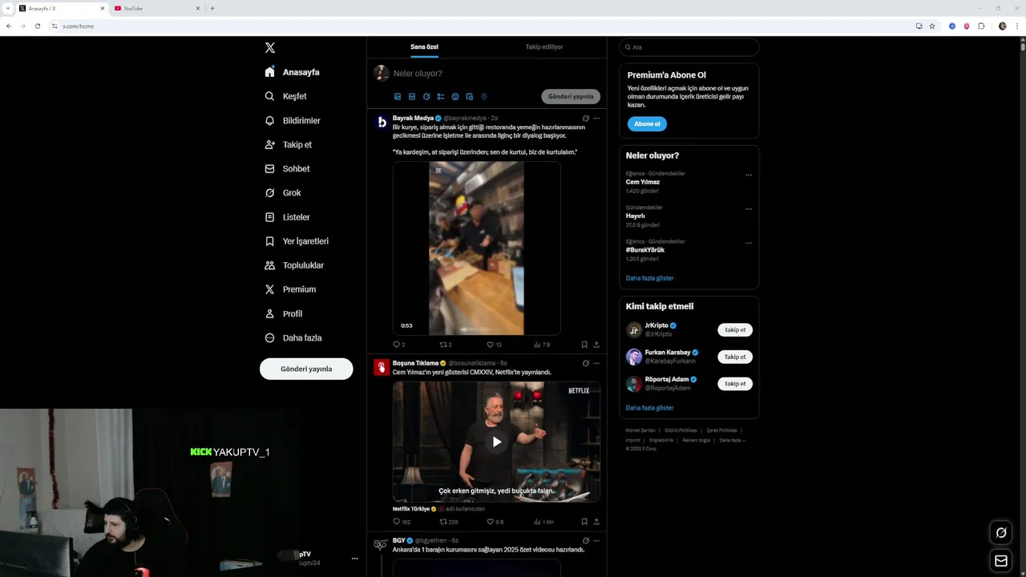This screenshot has width=1026, height=577.
Task: Open Topluluklar communities
Action: (x=294, y=265)
